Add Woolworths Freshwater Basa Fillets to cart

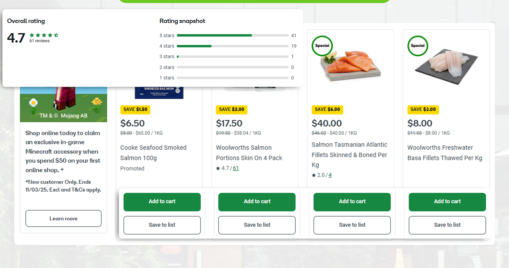tap(447, 201)
